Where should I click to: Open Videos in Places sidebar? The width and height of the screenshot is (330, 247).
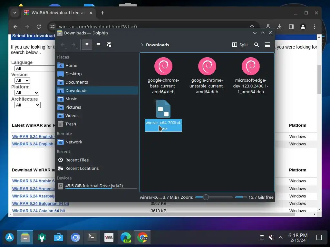point(97,115)
